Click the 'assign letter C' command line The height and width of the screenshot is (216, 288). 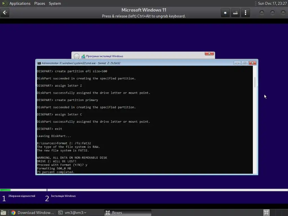tap(59, 114)
